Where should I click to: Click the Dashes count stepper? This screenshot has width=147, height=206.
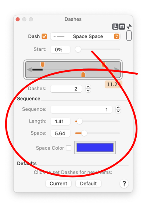point(88,89)
